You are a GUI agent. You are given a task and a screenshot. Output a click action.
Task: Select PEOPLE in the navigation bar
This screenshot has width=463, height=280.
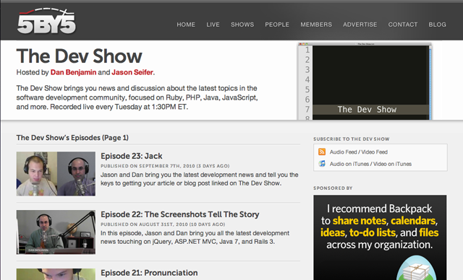coord(277,25)
